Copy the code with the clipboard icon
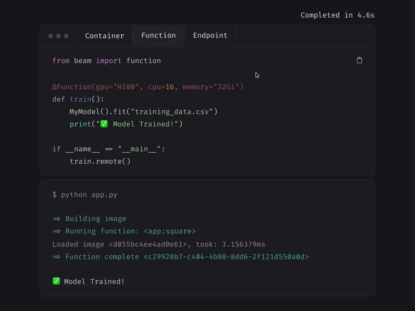The image size is (415, 311). tap(359, 60)
